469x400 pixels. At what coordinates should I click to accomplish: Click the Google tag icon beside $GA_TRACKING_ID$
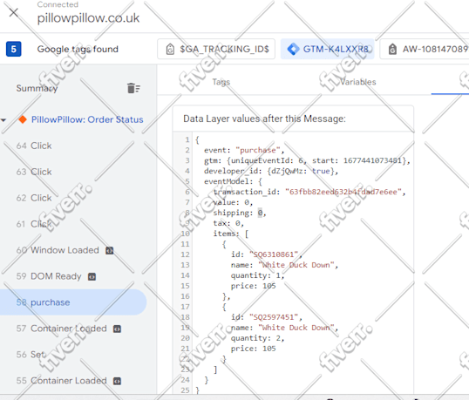170,49
